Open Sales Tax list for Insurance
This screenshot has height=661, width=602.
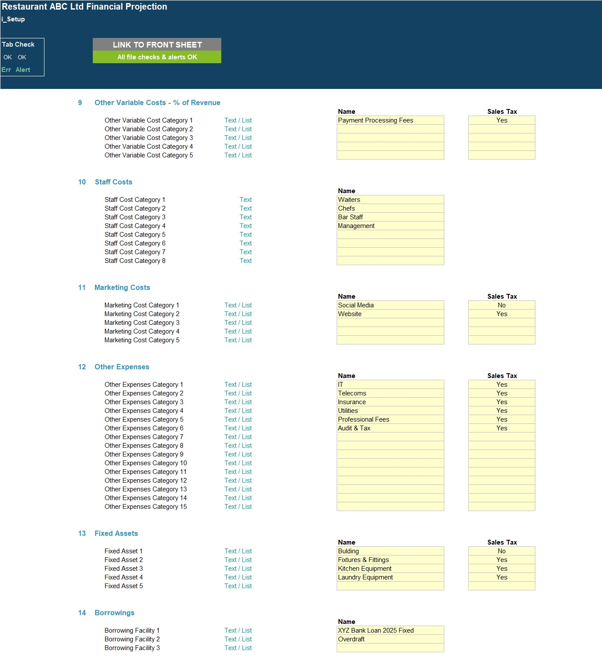[502, 402]
